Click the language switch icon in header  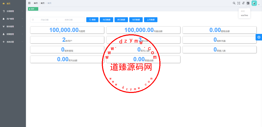coord(248,3)
